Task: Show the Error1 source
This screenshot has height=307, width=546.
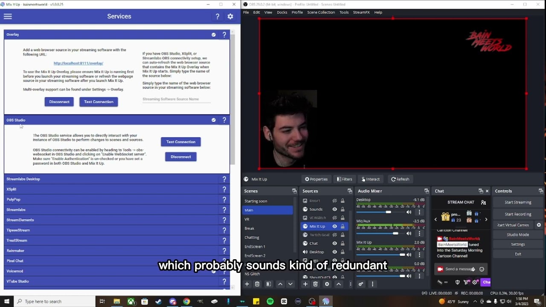Action: coord(334,201)
